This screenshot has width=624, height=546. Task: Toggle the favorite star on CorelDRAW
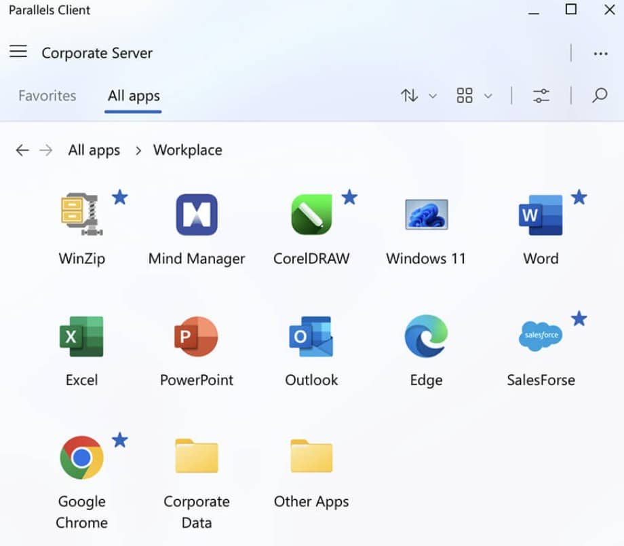[x=349, y=197]
